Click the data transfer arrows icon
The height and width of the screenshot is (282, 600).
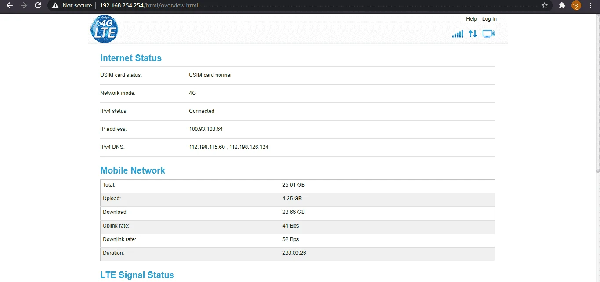473,34
